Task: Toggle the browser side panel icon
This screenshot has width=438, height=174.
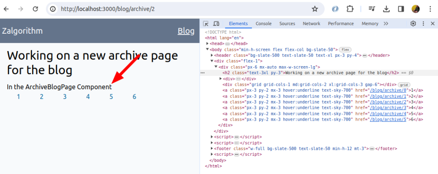Action: (x=401, y=9)
